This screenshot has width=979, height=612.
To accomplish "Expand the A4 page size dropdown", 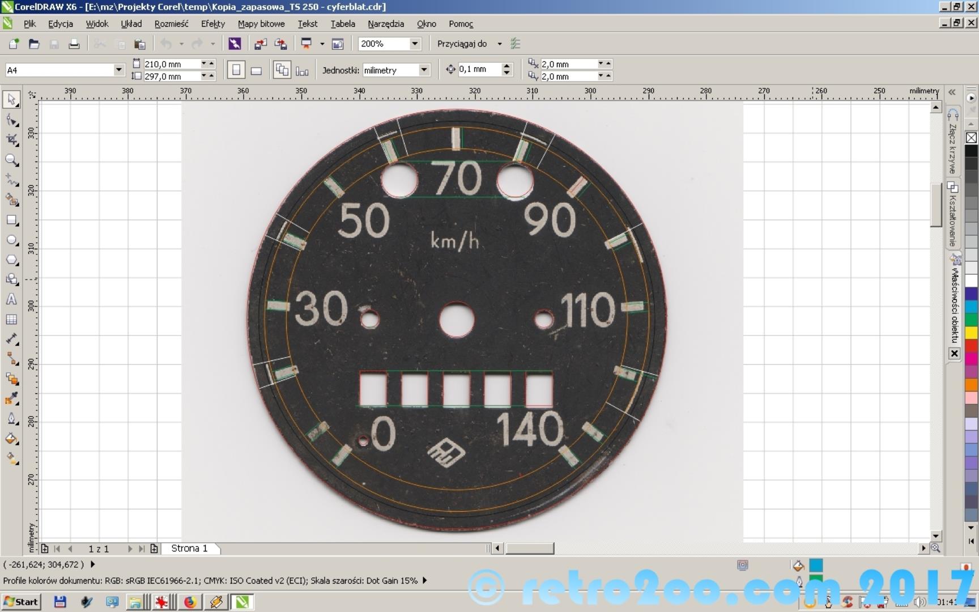I will click(118, 70).
